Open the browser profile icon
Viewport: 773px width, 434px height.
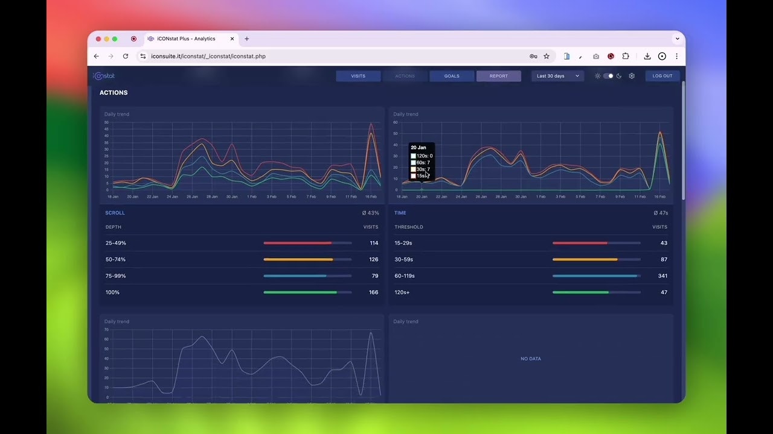pyautogui.click(x=662, y=56)
